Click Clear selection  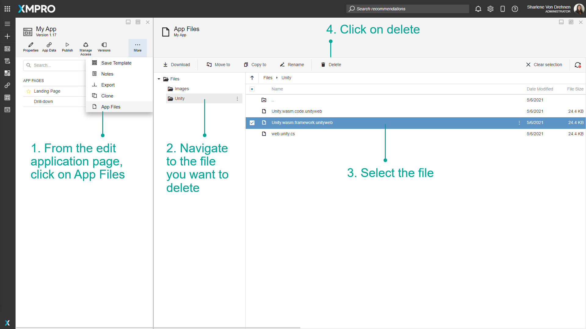coord(544,65)
